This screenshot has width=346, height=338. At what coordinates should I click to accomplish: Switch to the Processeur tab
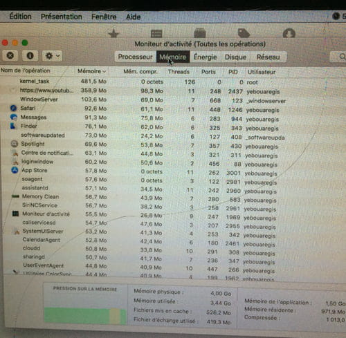click(x=136, y=57)
